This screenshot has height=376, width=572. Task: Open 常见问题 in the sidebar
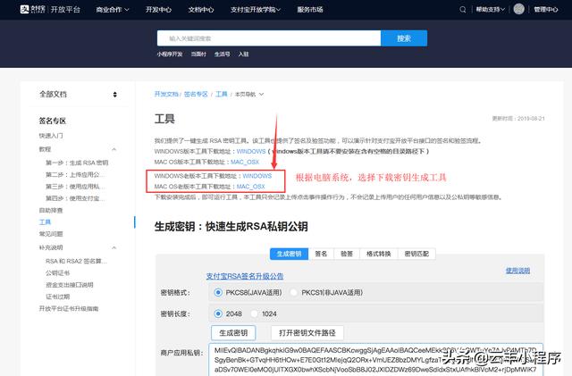coord(51,234)
